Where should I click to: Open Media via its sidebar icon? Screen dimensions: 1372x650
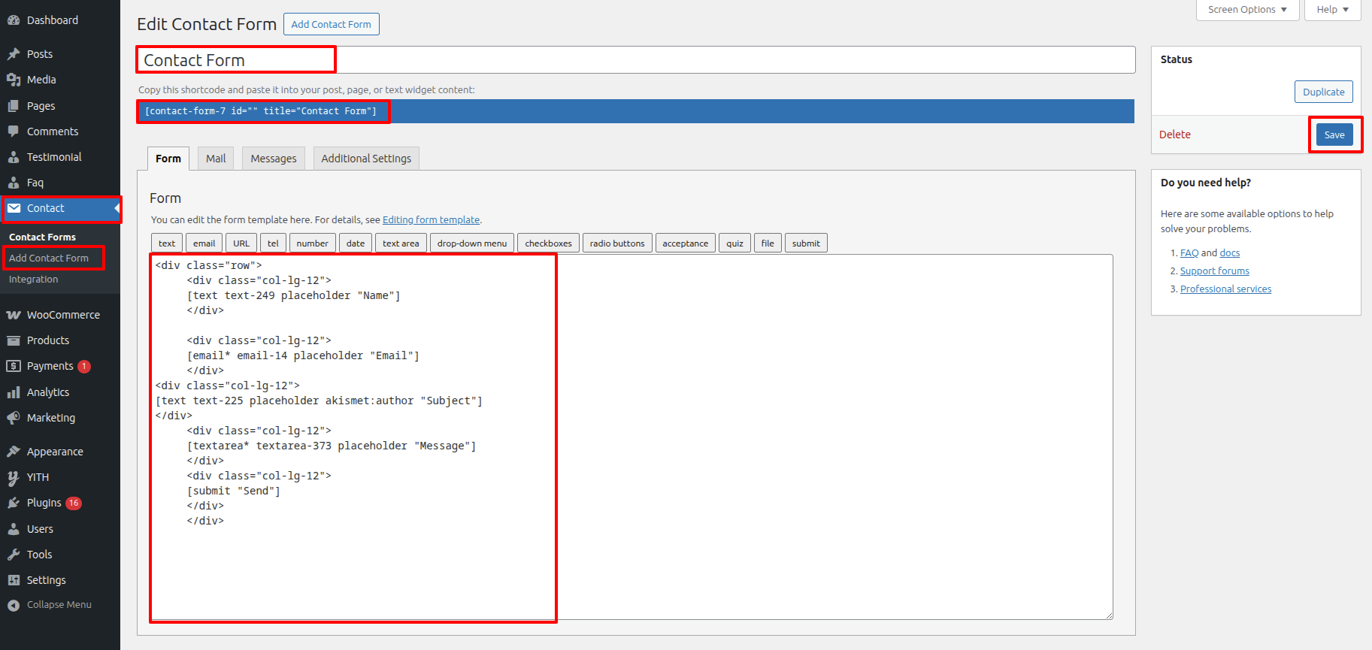coord(14,80)
